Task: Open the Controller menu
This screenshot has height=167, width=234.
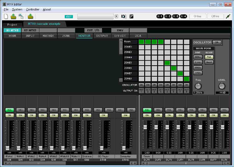Action: 33,9
